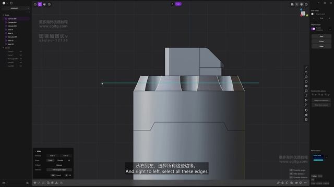Click the Face snap button
The height and width of the screenshot is (187, 334).
pyautogui.click(x=321, y=36)
